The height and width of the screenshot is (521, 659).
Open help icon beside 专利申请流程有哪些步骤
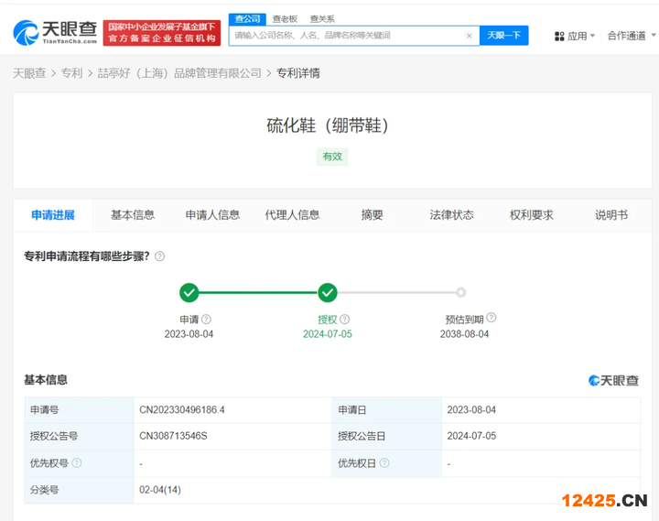click(x=159, y=256)
